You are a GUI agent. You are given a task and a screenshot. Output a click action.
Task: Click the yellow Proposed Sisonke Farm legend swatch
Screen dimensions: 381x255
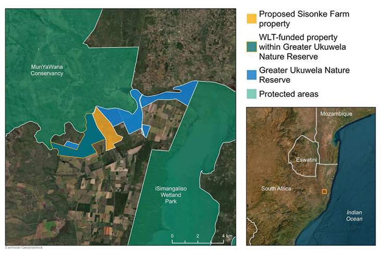(252, 19)
